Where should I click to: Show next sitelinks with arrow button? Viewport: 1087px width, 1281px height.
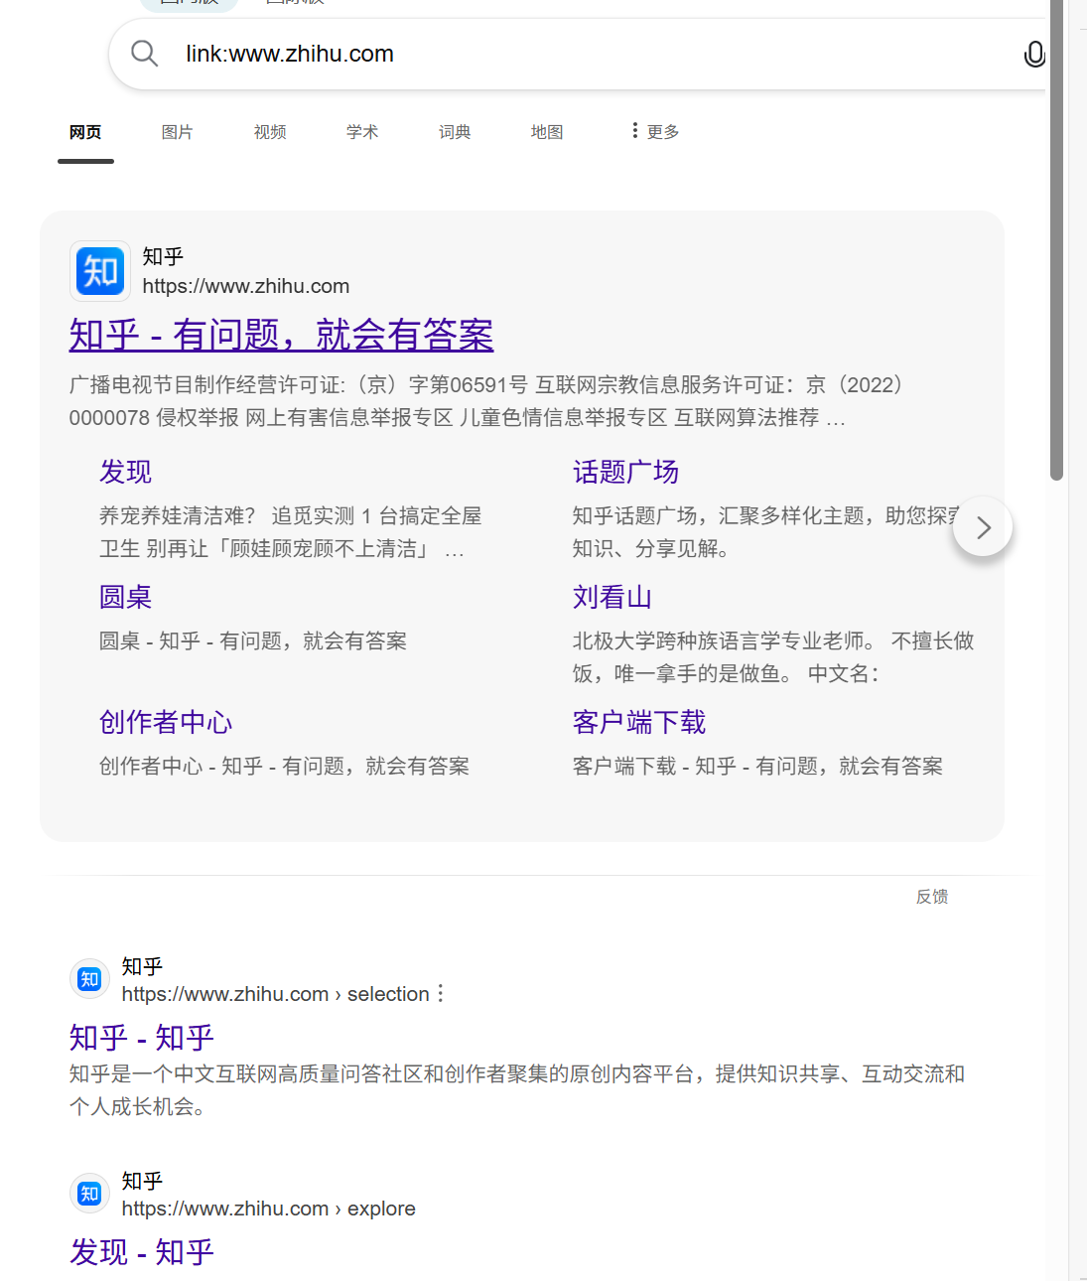click(983, 527)
